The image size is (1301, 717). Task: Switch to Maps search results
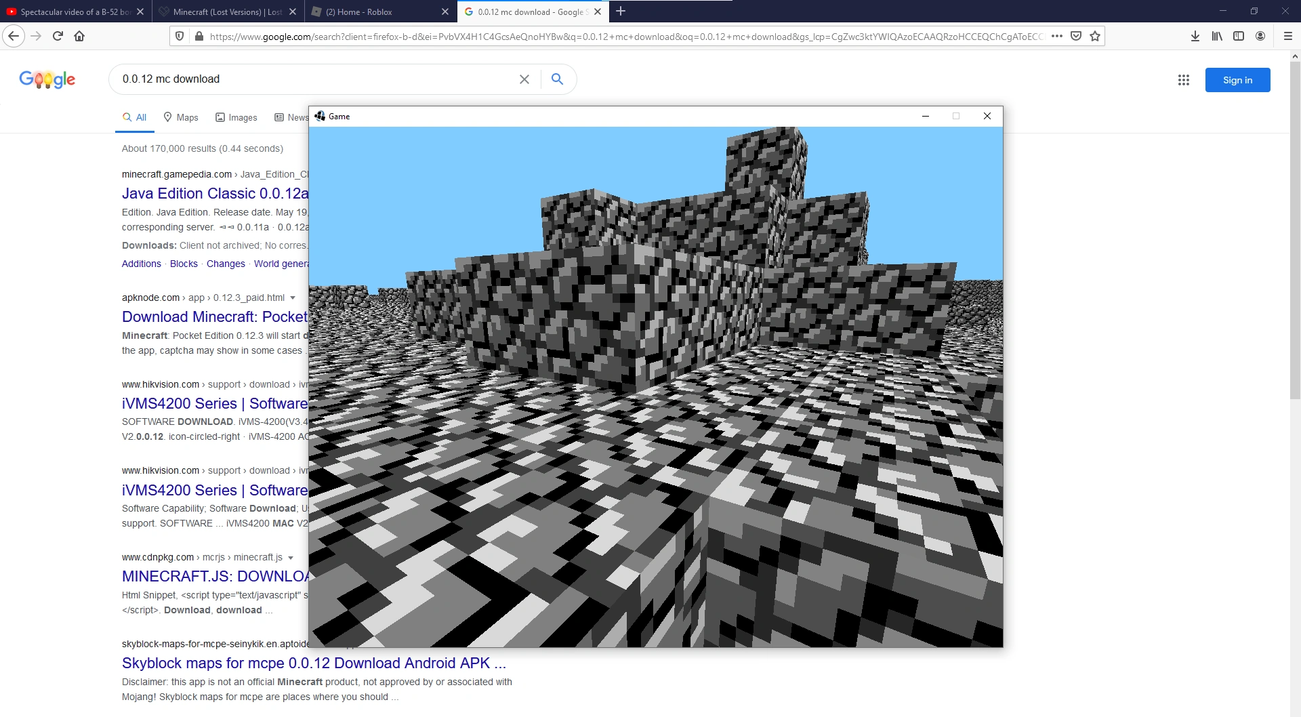click(x=181, y=117)
